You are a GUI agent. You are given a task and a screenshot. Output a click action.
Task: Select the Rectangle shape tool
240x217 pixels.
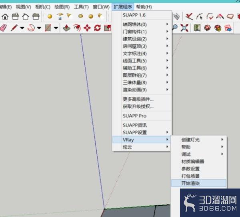coord(48,28)
